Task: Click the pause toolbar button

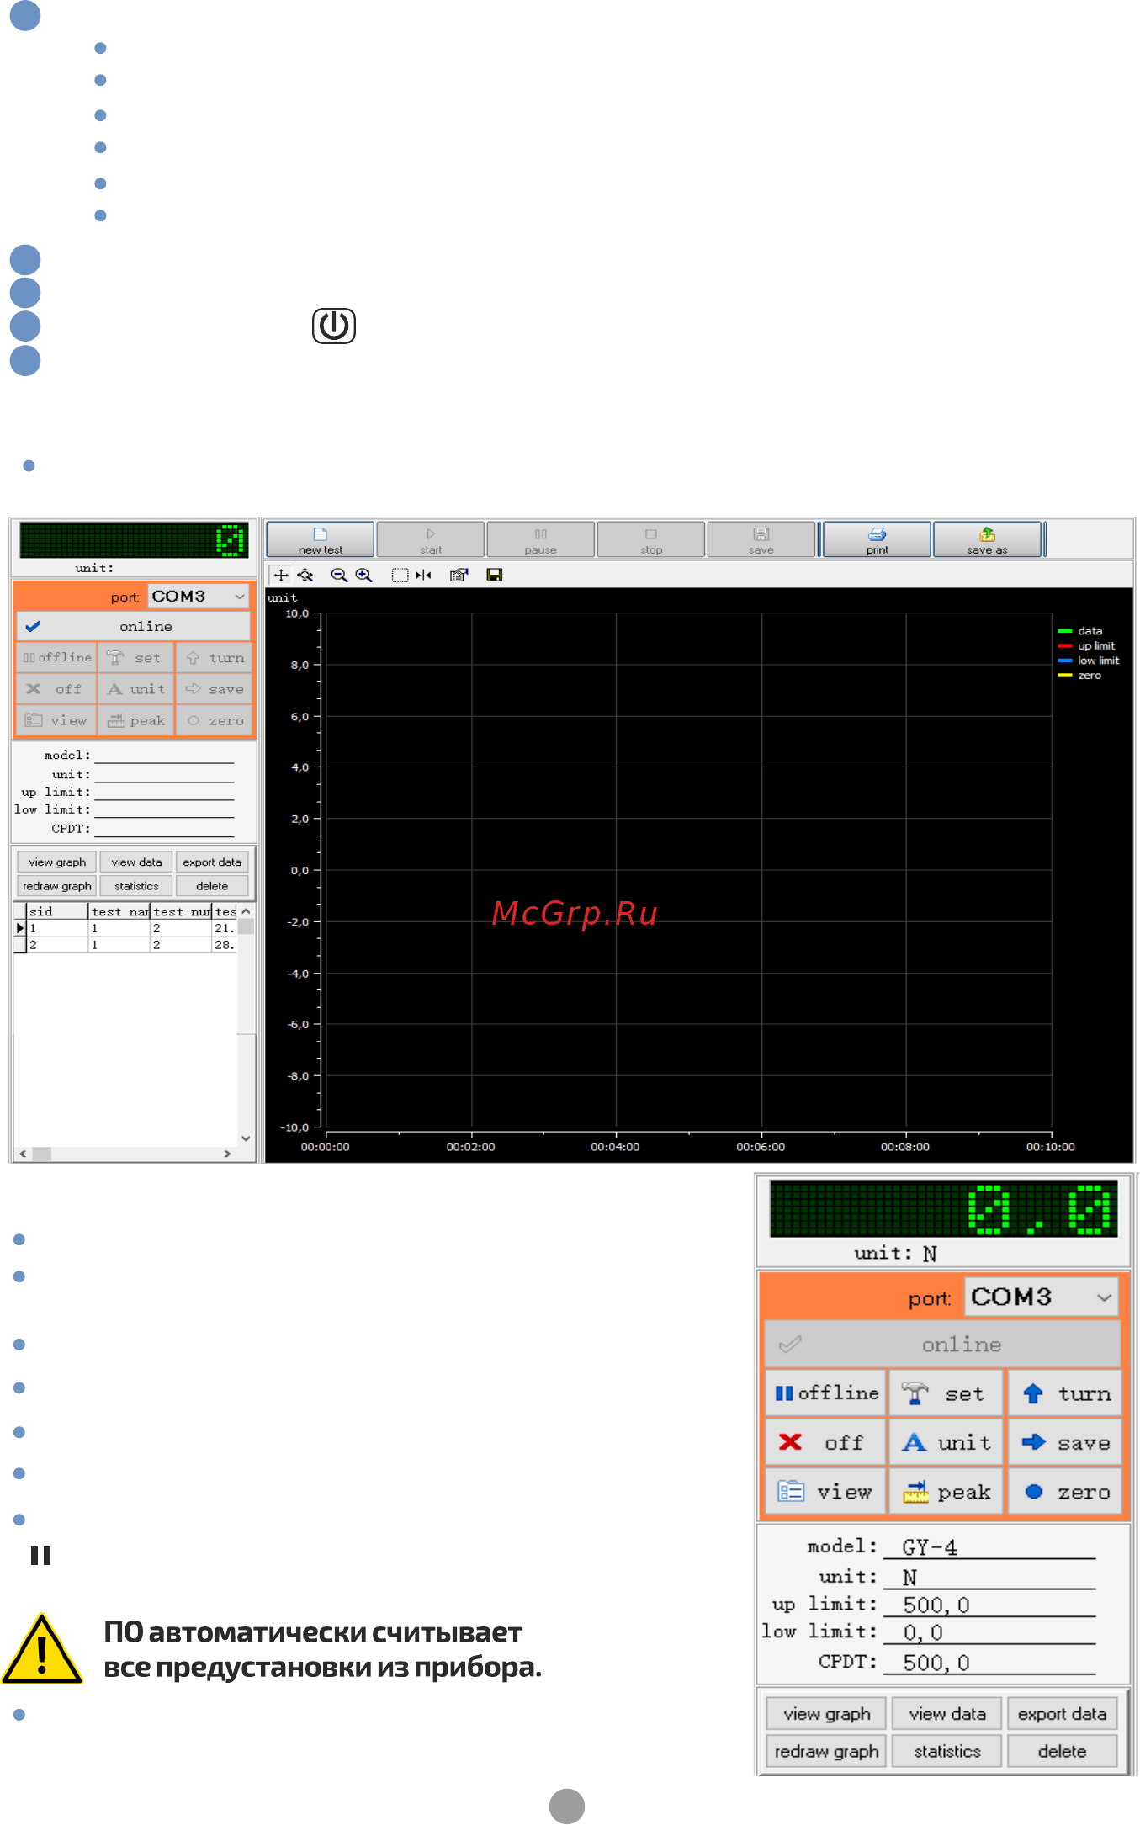Action: [x=540, y=539]
